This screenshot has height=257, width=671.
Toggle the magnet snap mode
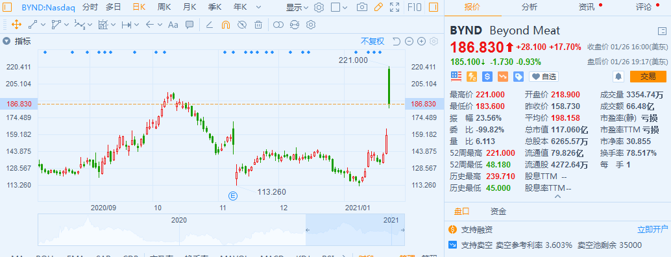[x=226, y=25]
